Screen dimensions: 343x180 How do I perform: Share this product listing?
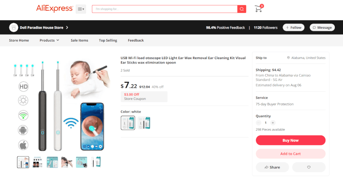click(x=272, y=167)
